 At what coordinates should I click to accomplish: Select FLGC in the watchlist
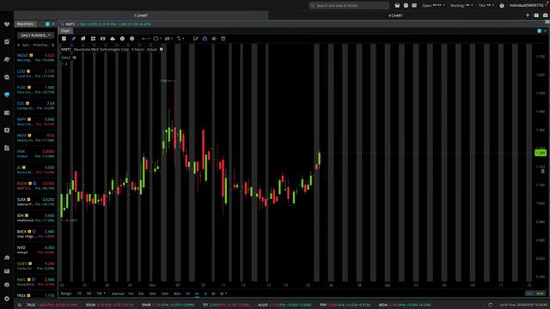point(36,89)
